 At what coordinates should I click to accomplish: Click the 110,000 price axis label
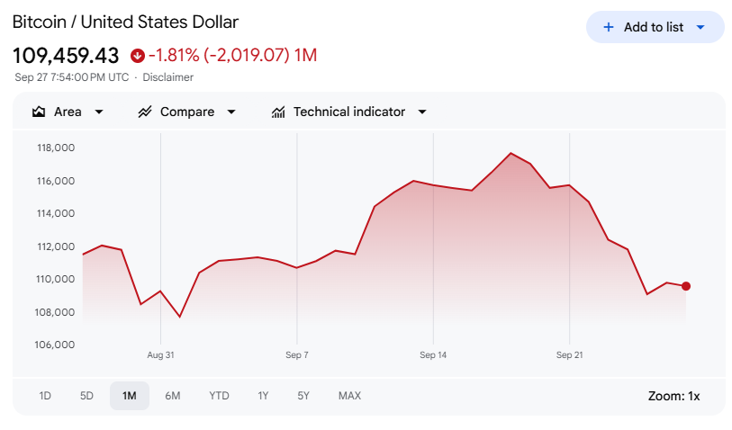(x=56, y=280)
